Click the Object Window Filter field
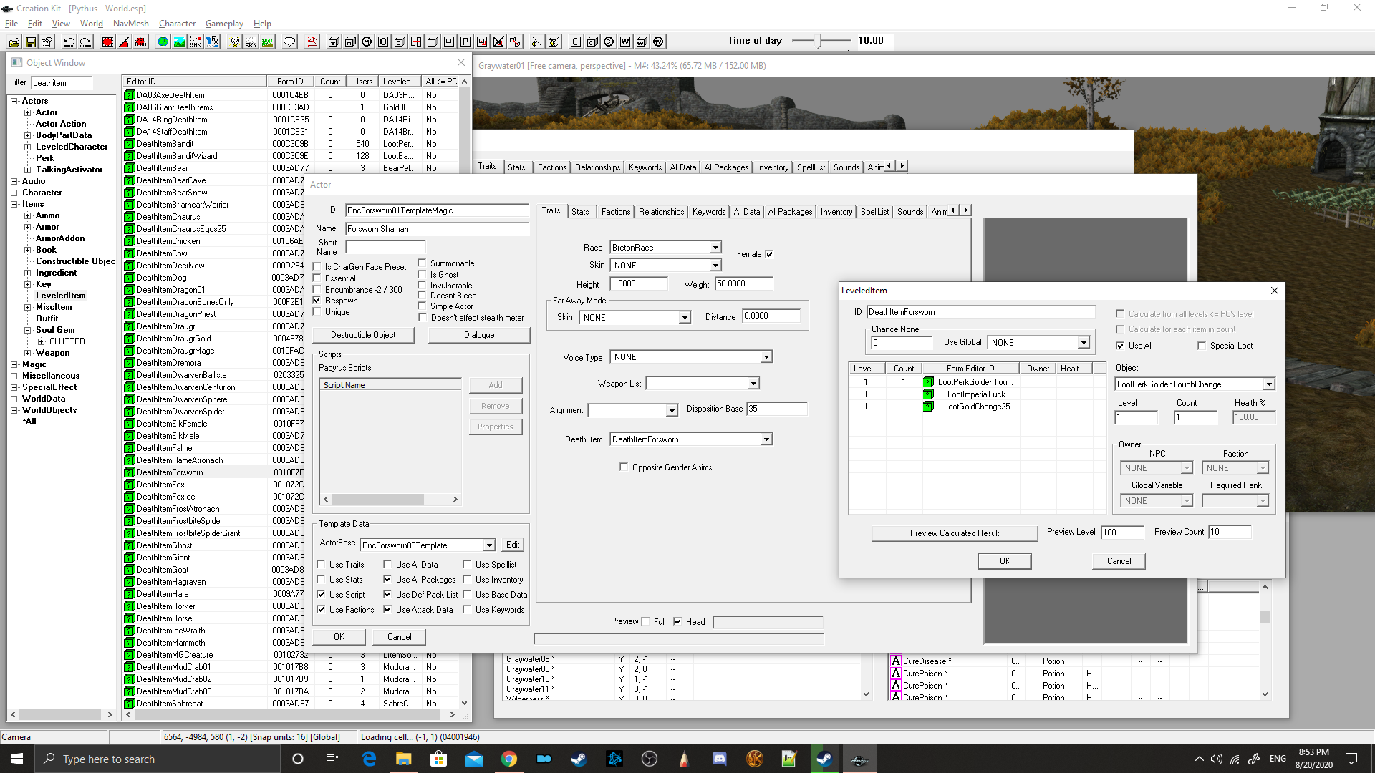This screenshot has width=1375, height=773. pos(62,83)
